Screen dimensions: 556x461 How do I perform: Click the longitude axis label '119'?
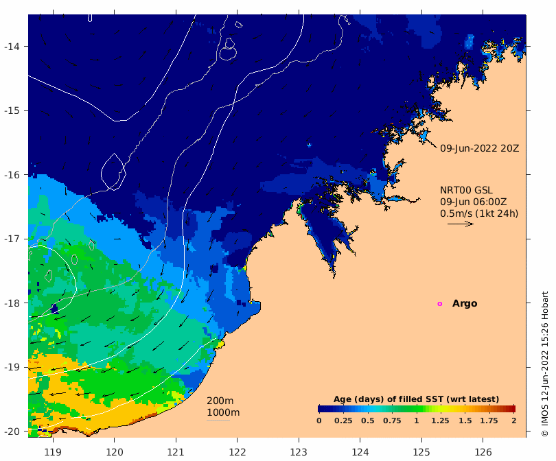point(53,452)
